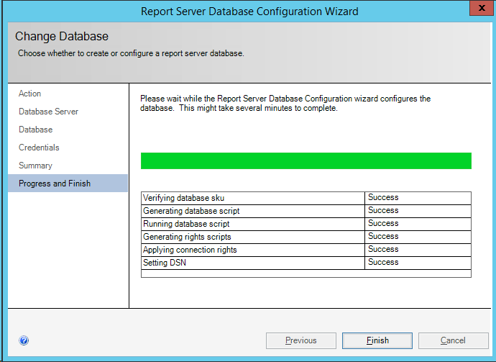Highlight the Running database script row
This screenshot has height=362, width=496.
click(x=187, y=224)
